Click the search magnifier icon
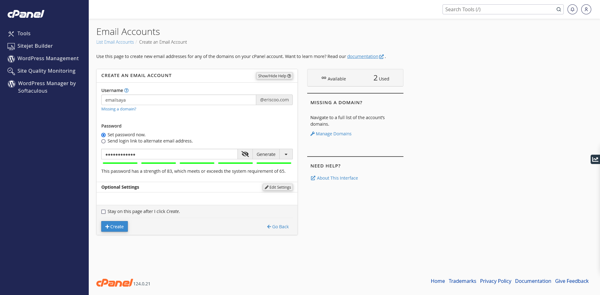Viewport: 600px width, 295px height. click(558, 9)
